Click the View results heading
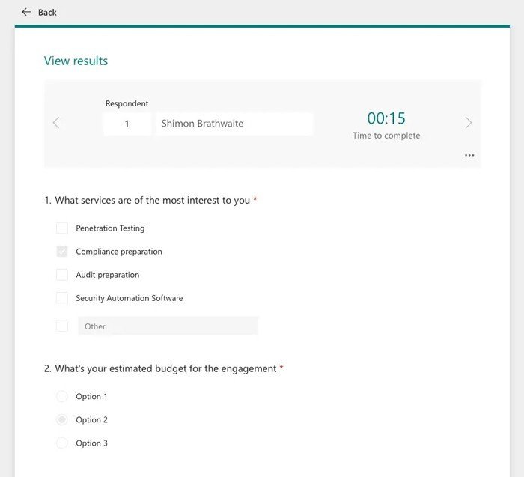The height and width of the screenshot is (477, 524). (76, 61)
